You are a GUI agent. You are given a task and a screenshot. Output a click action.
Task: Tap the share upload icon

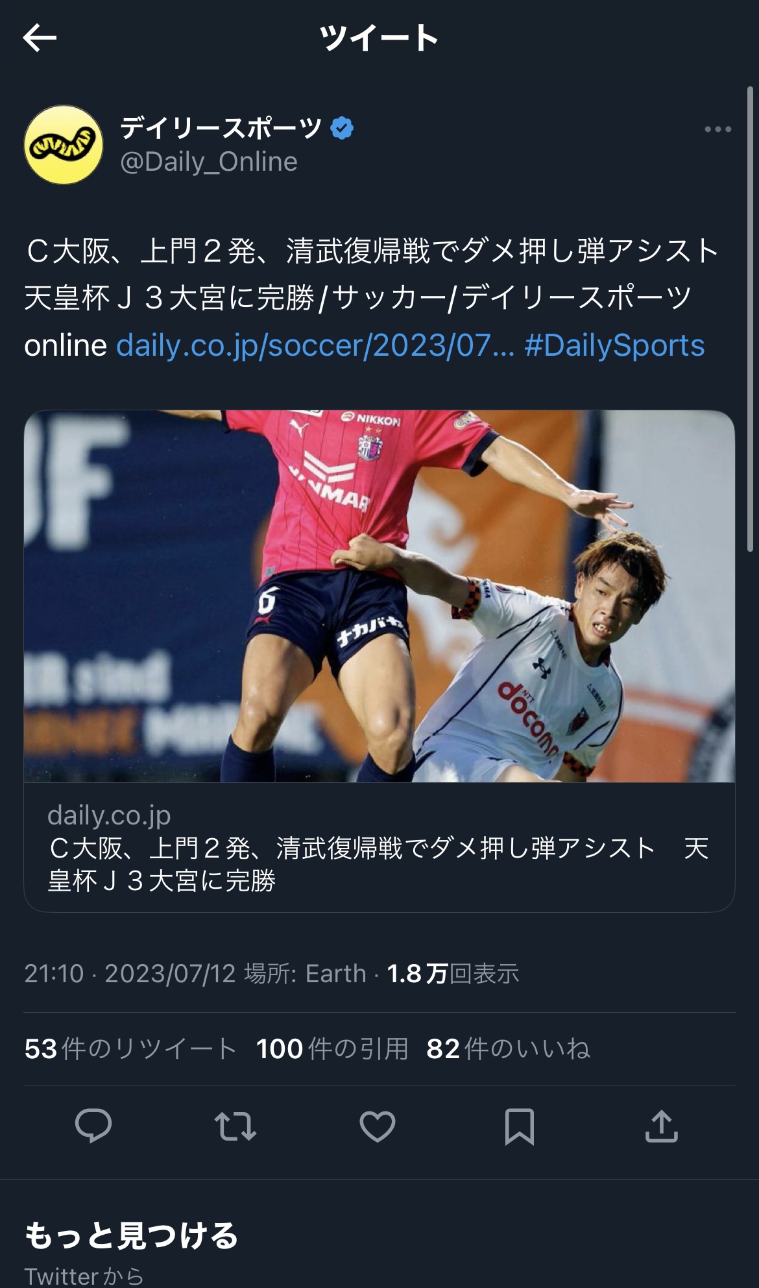click(661, 1126)
